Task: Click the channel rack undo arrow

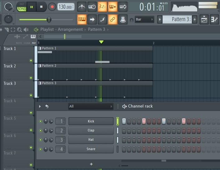Action: pos(47,106)
